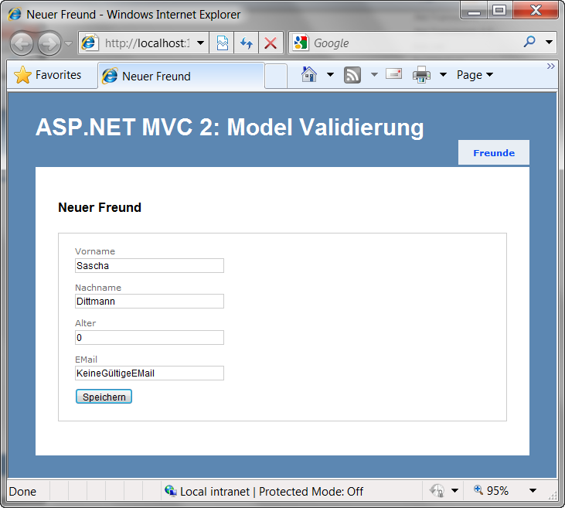Click the status bar privacy/security icon
The height and width of the screenshot is (508, 565).
437,491
